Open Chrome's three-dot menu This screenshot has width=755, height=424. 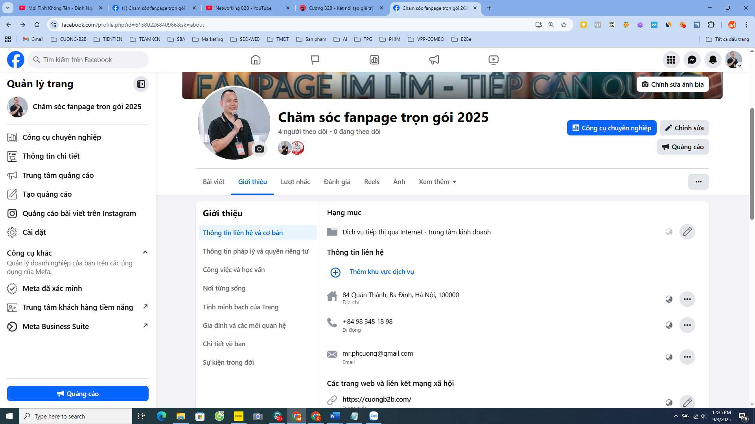(x=746, y=25)
